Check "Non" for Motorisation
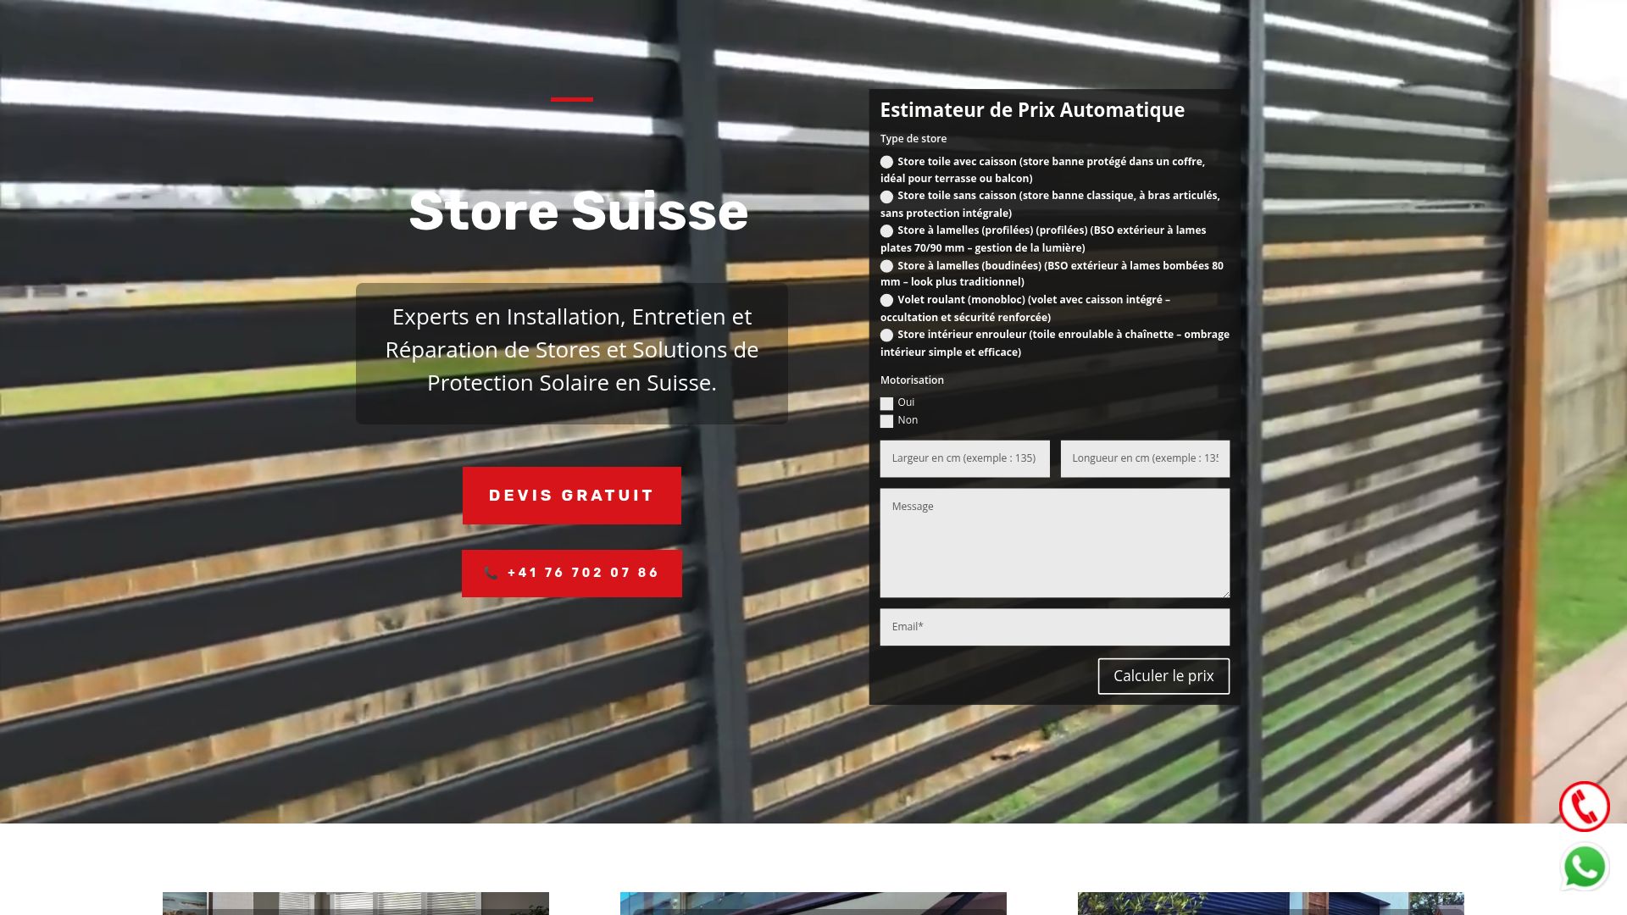The height and width of the screenshot is (915, 1627). point(887,420)
